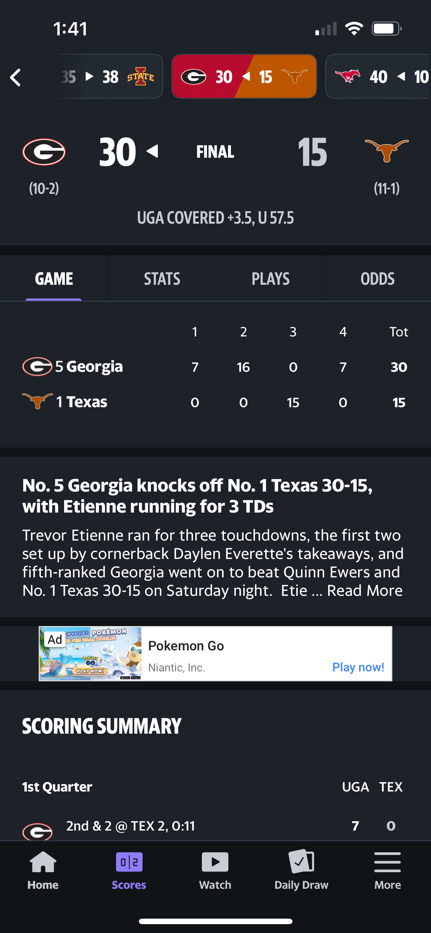The image size is (431, 933).
Task: Open the More hamburger menu
Action: (x=388, y=862)
